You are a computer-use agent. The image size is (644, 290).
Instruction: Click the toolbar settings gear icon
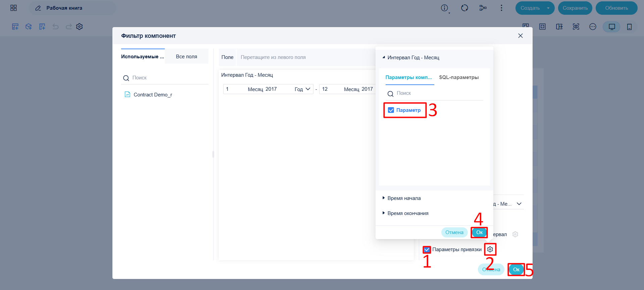point(79,27)
